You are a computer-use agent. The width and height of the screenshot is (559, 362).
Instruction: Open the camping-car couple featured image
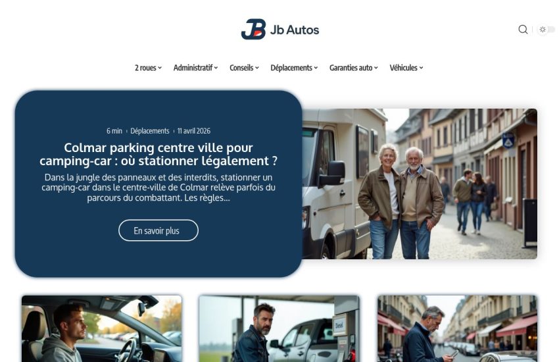[420, 184]
